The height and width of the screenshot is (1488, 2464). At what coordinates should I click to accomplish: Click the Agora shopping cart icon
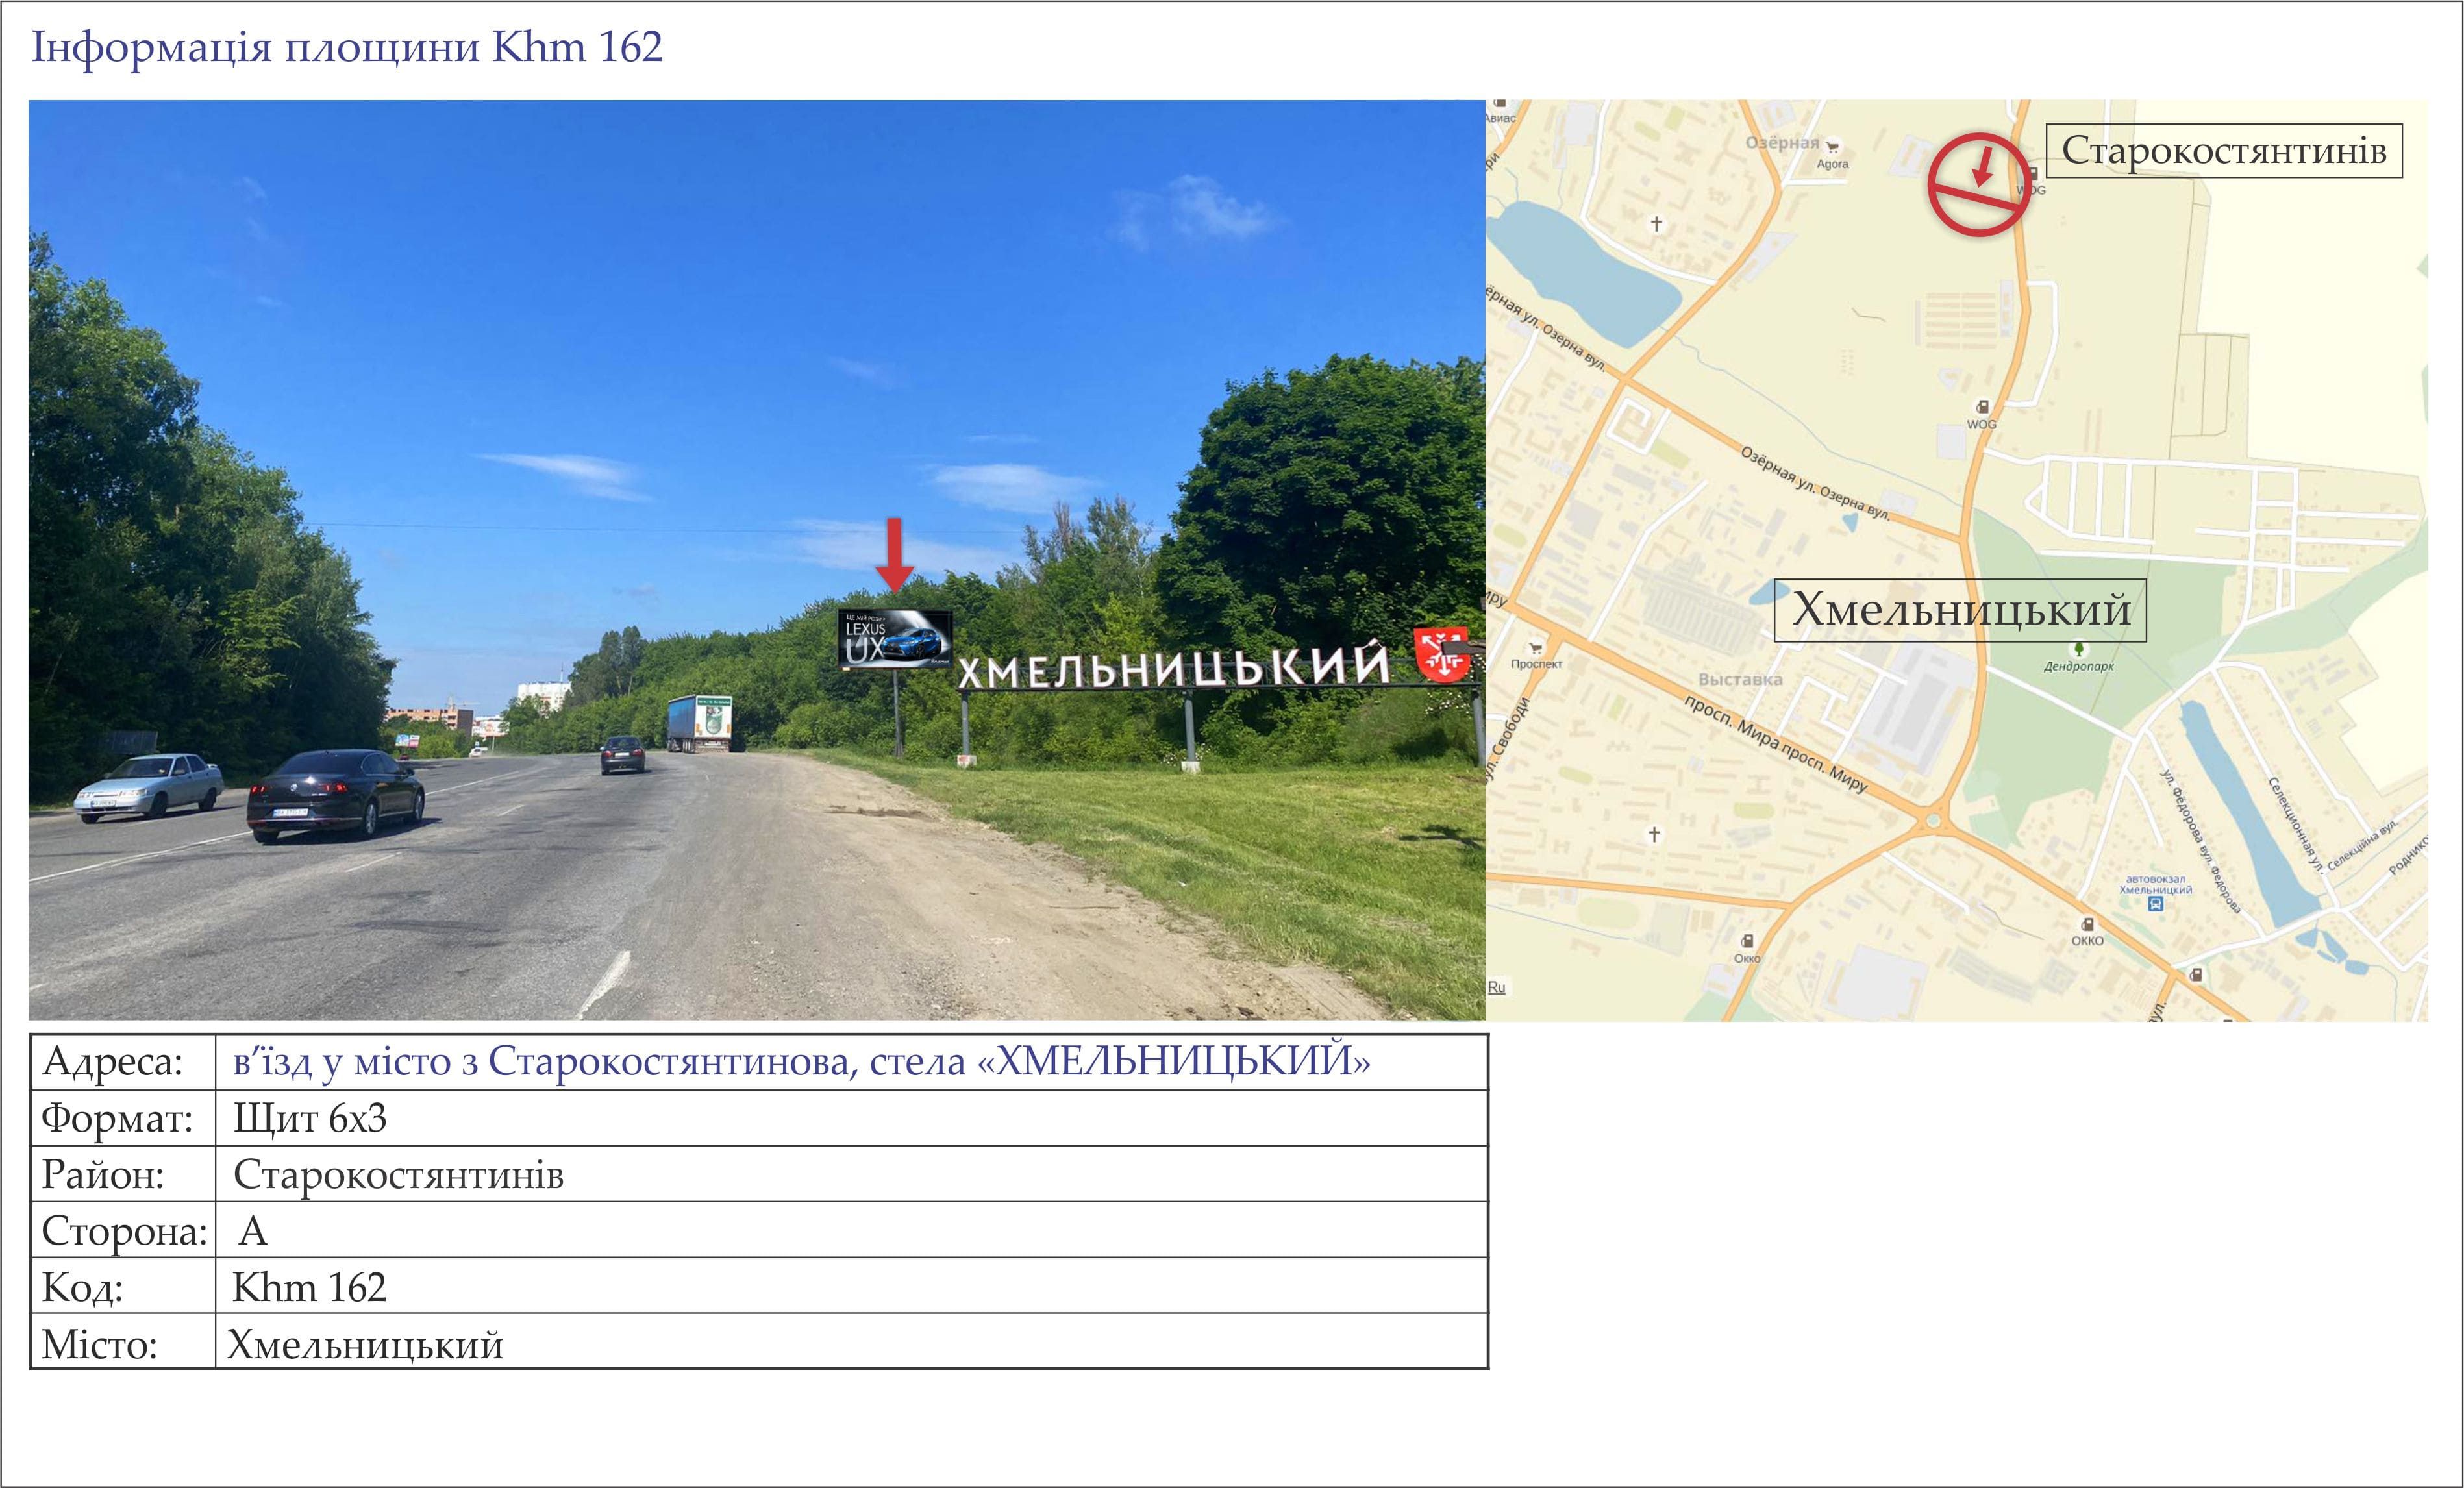click(1832, 148)
